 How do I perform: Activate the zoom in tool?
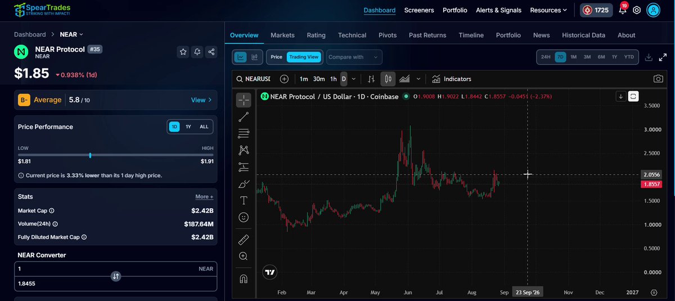tap(244, 256)
